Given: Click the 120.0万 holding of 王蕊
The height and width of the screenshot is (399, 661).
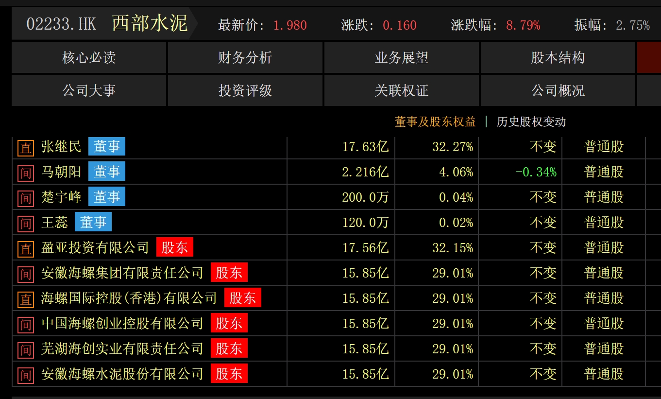Looking at the screenshot, I should click(x=366, y=223).
